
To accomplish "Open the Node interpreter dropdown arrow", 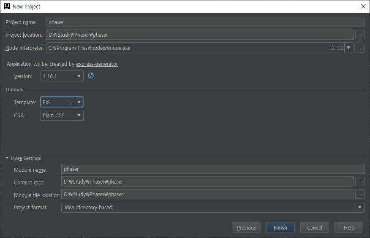I will point(348,48).
